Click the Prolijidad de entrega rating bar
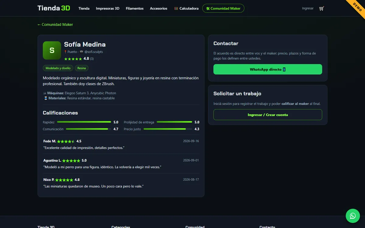This screenshot has width=365, height=228. [x=175, y=122]
